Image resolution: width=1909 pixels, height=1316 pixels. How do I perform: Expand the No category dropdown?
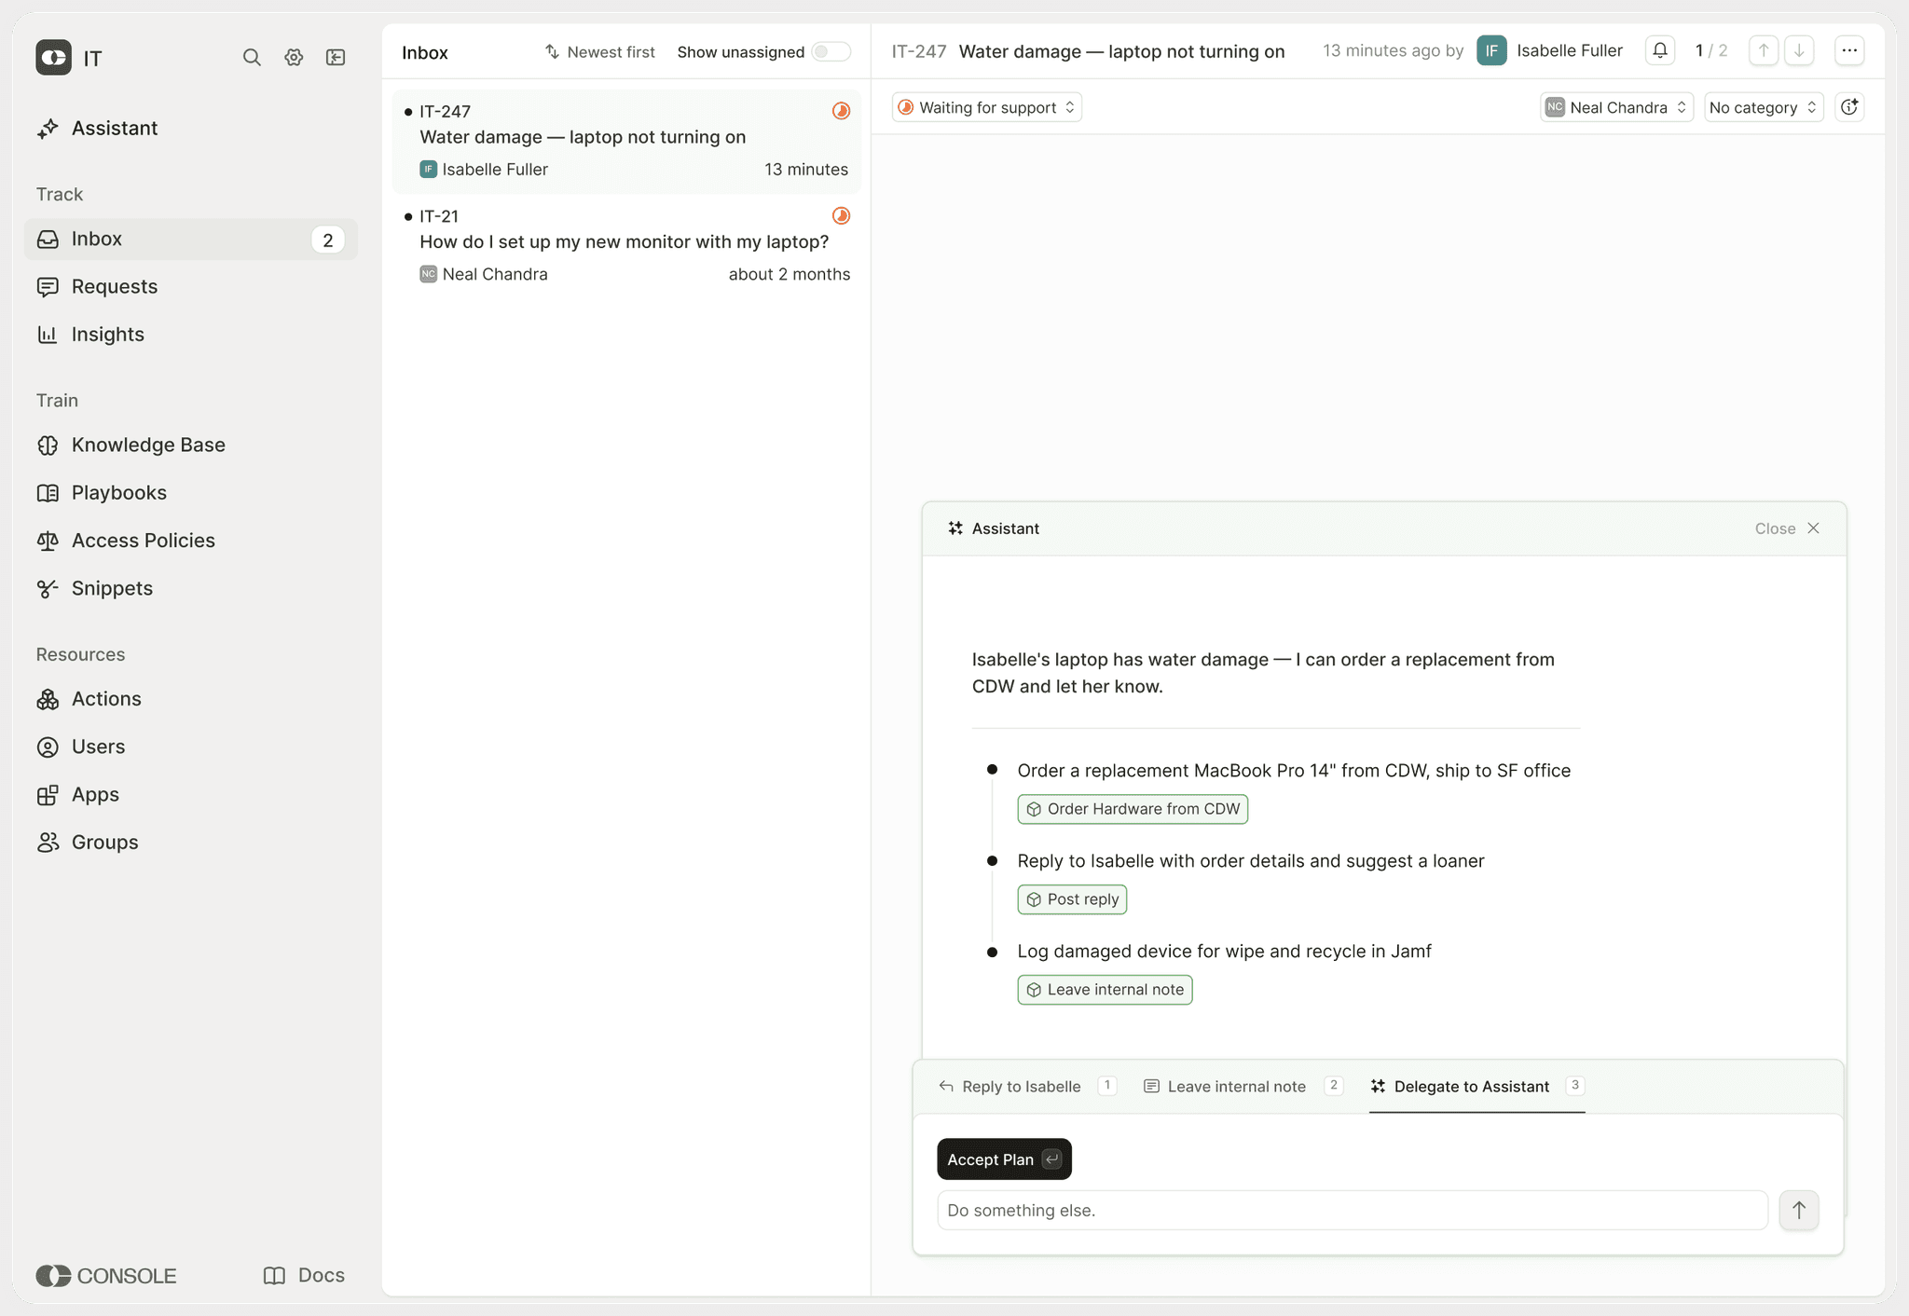1763,107
